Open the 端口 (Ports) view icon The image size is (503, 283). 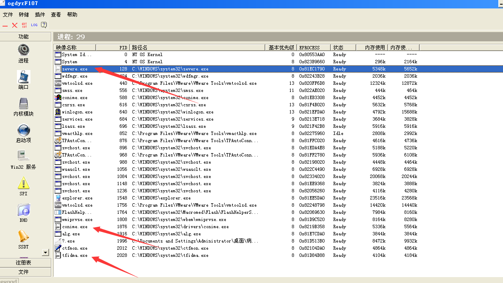click(x=23, y=77)
